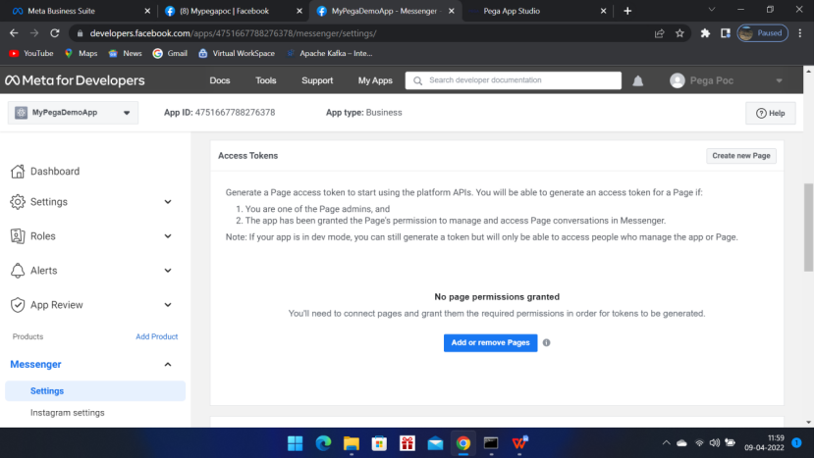Open the browser extensions puzzle icon
The width and height of the screenshot is (815, 458).
tap(705, 33)
